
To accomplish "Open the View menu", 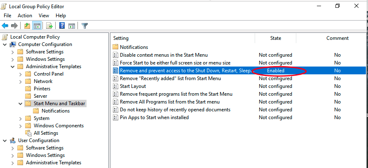I will (x=44, y=16).
